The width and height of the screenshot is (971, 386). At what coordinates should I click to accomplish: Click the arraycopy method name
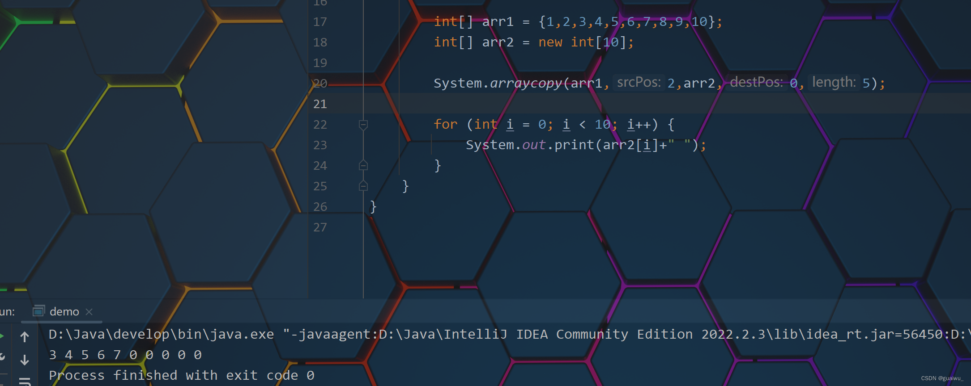tap(526, 84)
